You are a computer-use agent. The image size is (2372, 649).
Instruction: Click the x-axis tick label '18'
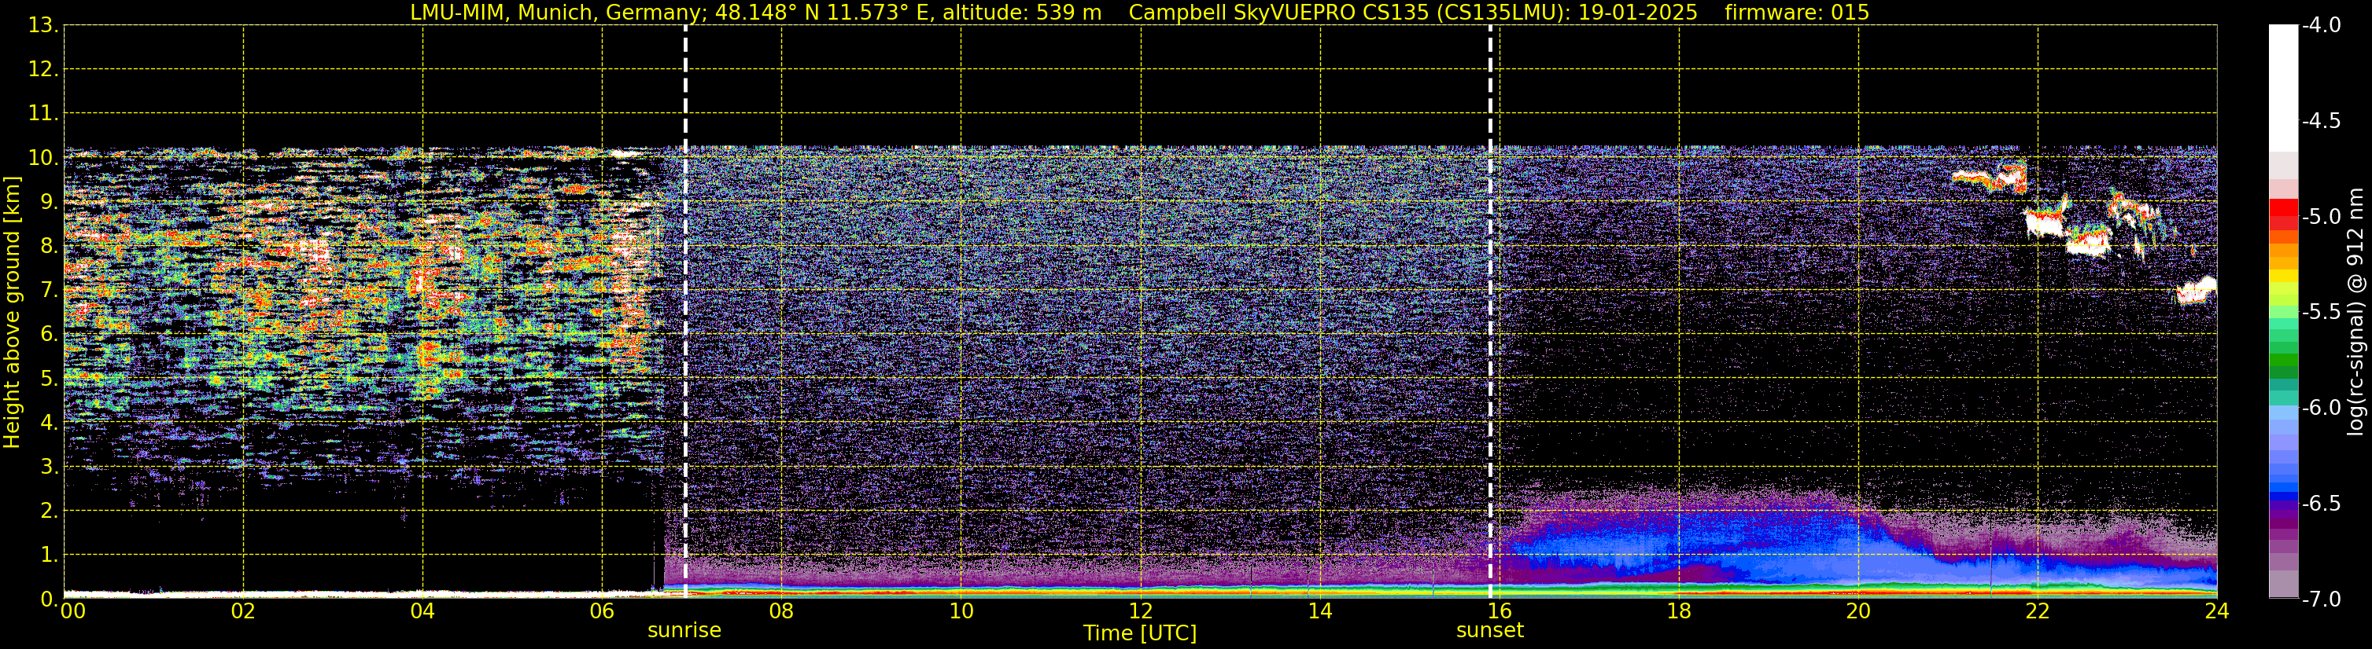tap(1679, 611)
